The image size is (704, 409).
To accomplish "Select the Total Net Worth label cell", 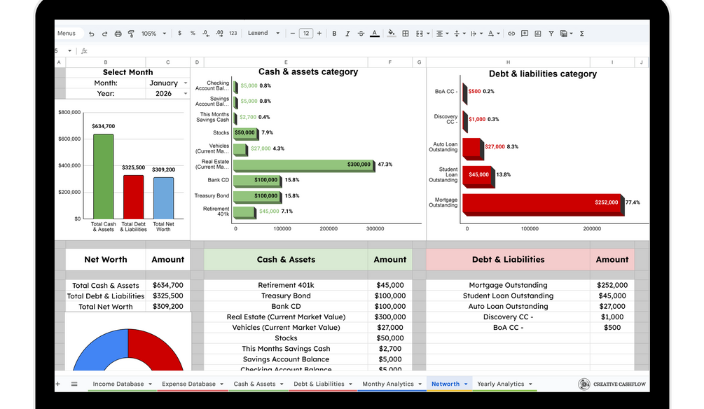I will point(106,307).
